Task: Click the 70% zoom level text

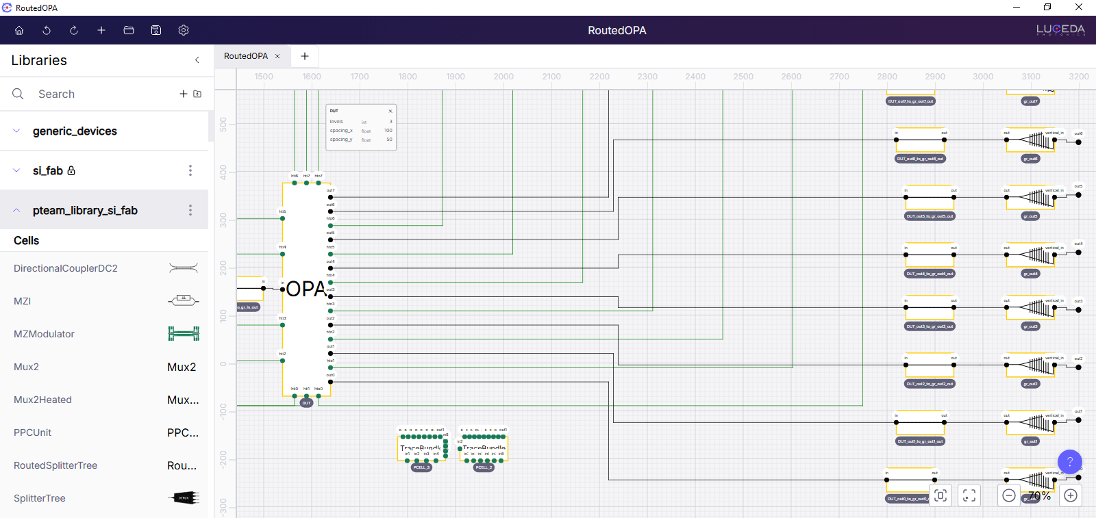Action: tap(1039, 495)
